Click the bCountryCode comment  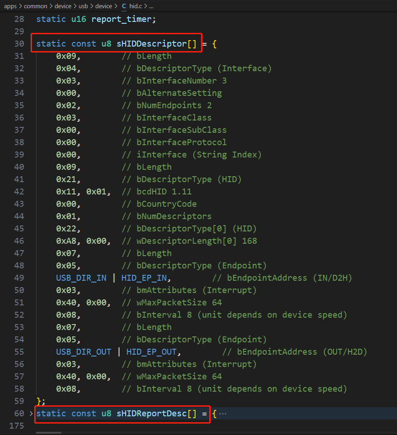click(159, 204)
